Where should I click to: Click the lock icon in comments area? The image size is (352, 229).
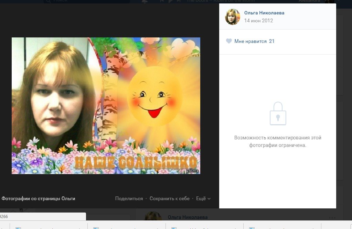[x=278, y=113]
